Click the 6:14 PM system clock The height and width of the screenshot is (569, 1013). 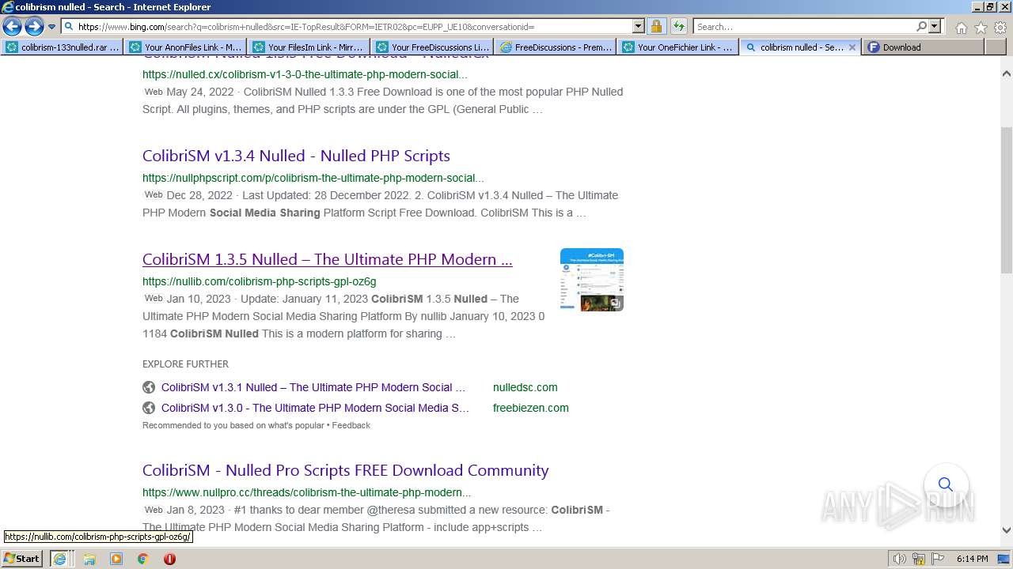click(x=972, y=559)
